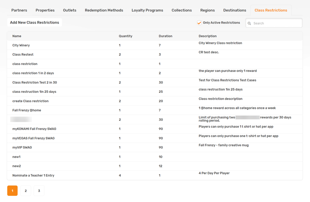Open the lowercase 'class restriction' row
The image size is (310, 202).
pyautogui.click(x=155, y=64)
